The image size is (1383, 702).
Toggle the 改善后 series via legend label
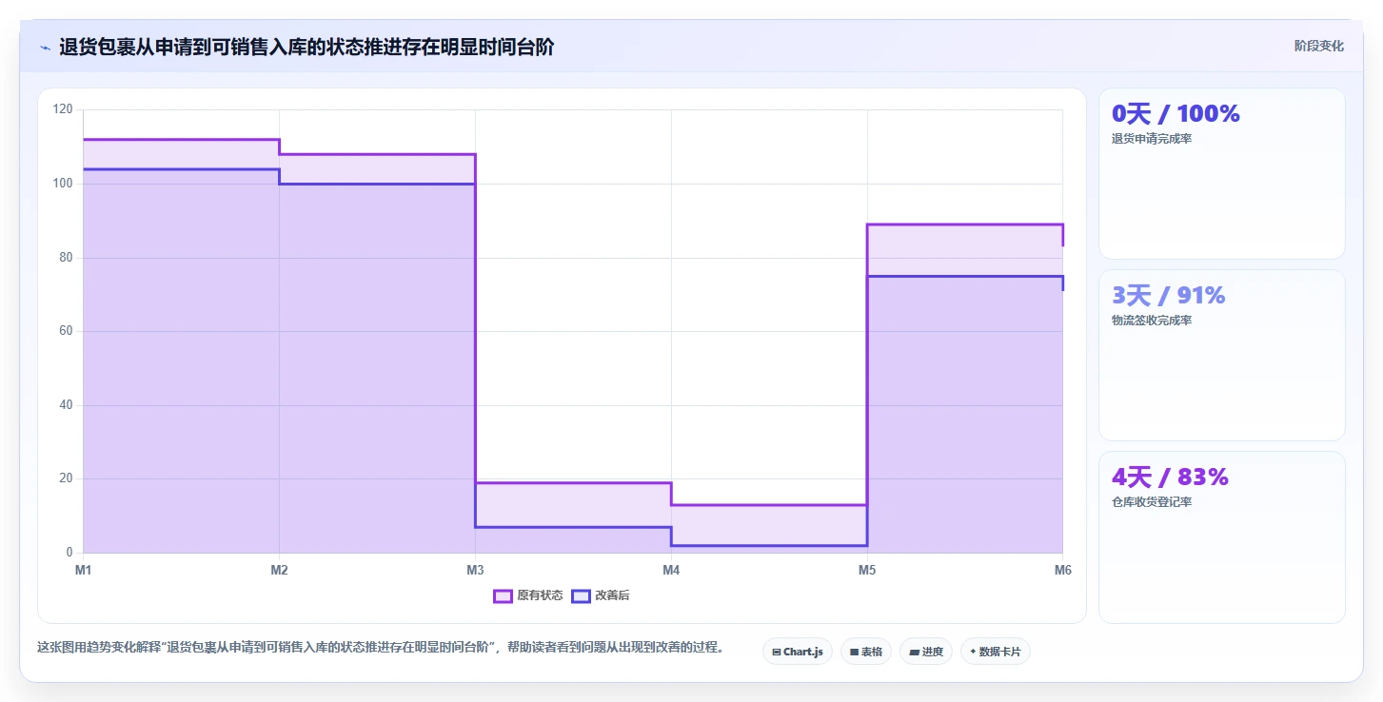coord(612,596)
